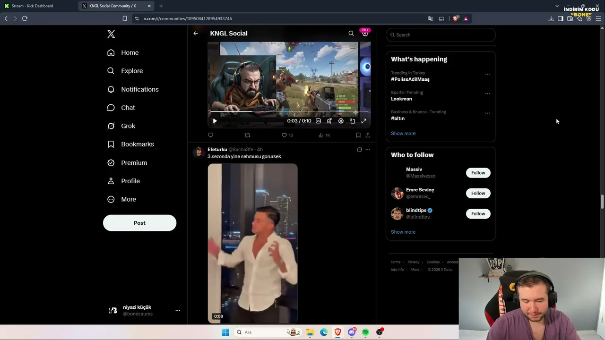Play Efeturku's 0:08 video thumbnail
The image size is (605, 340).
tap(253, 243)
